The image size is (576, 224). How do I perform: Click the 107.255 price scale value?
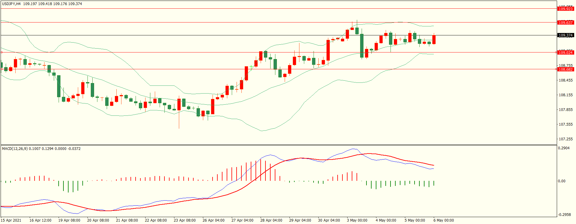tap(565, 139)
